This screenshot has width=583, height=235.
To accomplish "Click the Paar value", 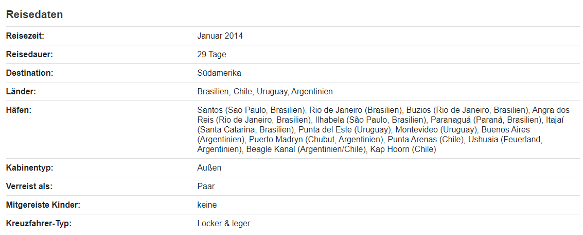I will [206, 187].
